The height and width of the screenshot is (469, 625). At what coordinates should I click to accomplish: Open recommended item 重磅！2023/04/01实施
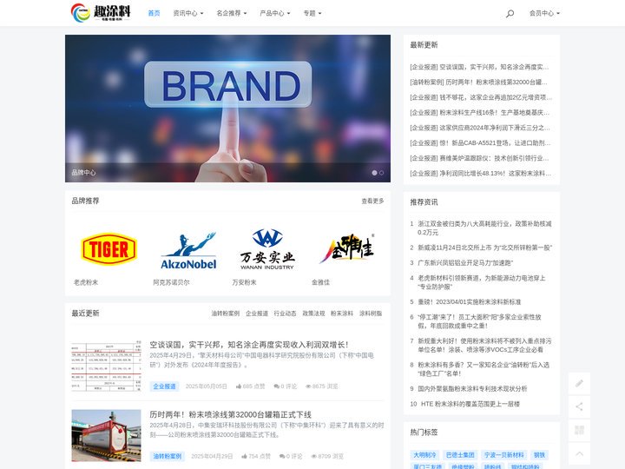coord(469,302)
